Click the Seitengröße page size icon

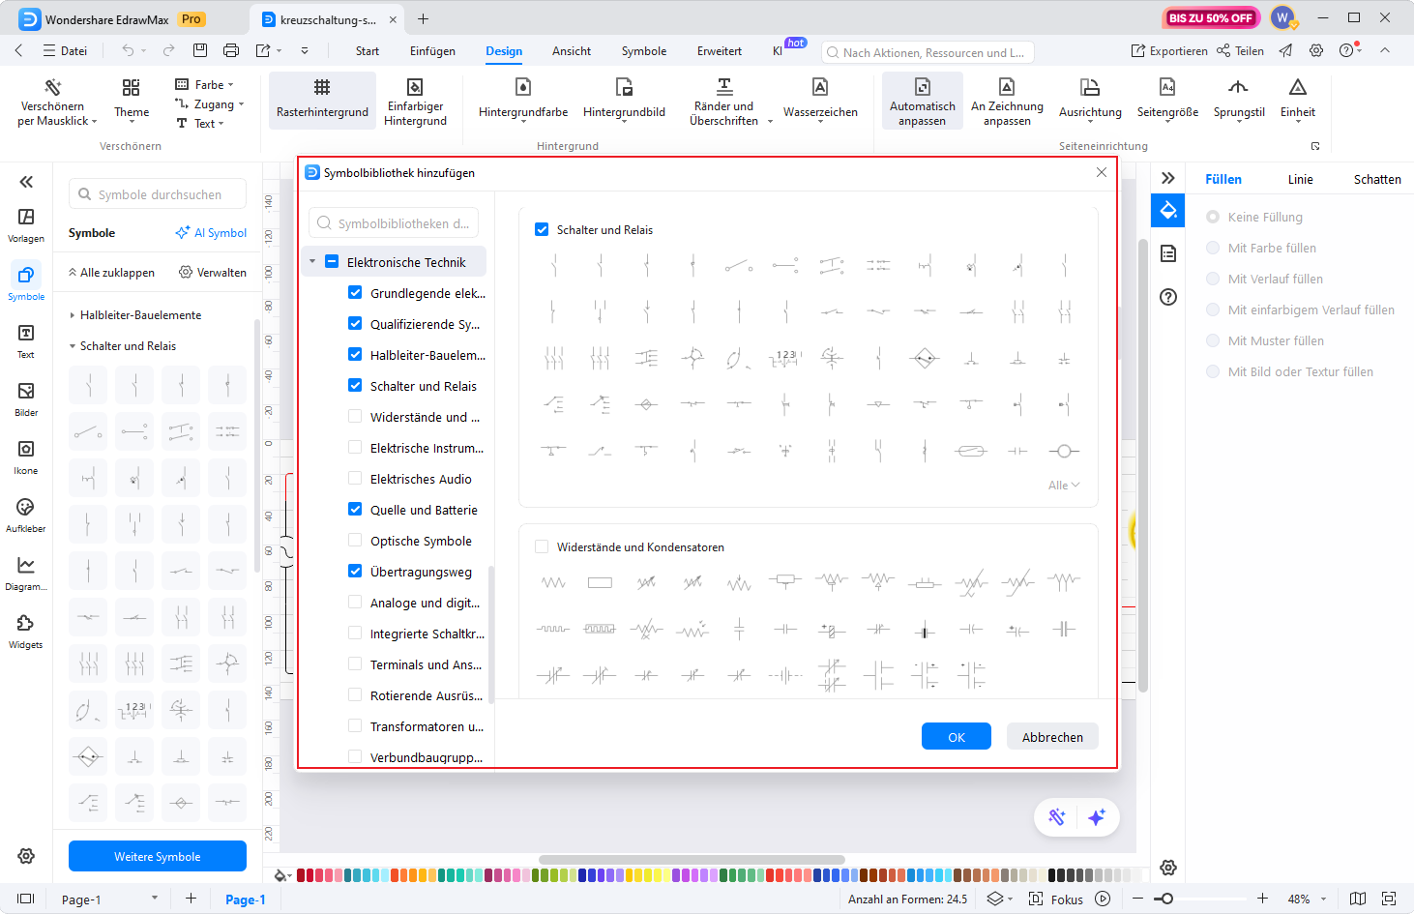click(x=1167, y=88)
